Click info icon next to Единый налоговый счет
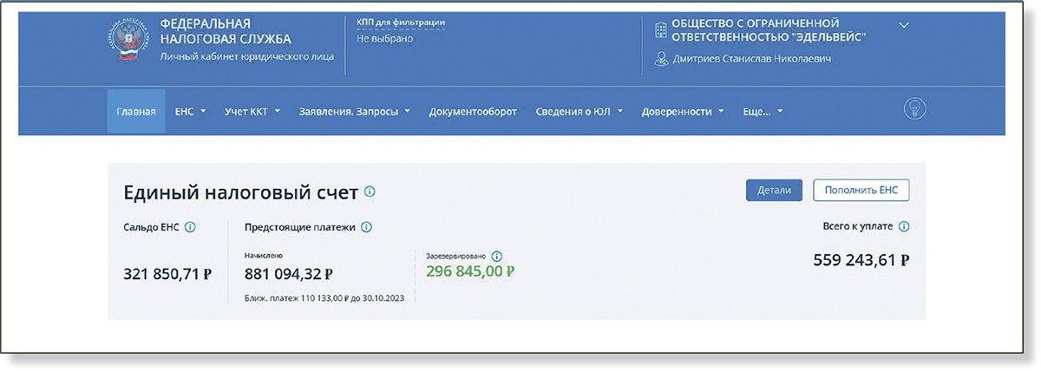 coord(370,192)
